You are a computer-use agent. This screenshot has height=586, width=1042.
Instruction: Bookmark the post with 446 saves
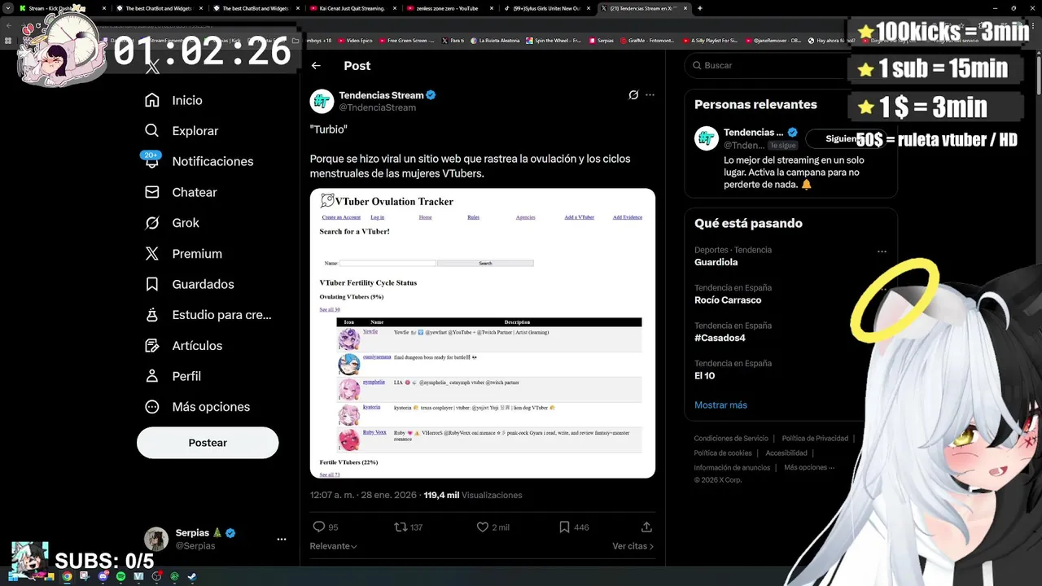[573, 527]
